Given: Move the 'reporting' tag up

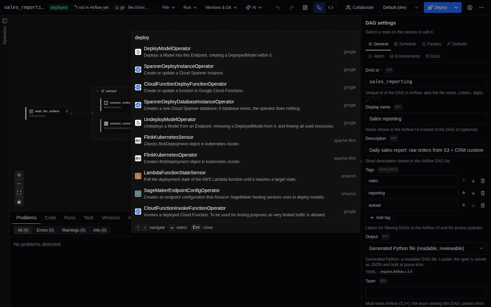Looking at the screenshot, I should 464,193.
